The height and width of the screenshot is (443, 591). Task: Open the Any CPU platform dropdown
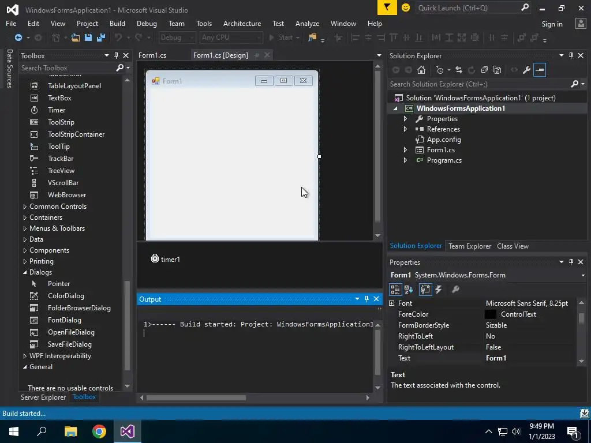(231, 37)
